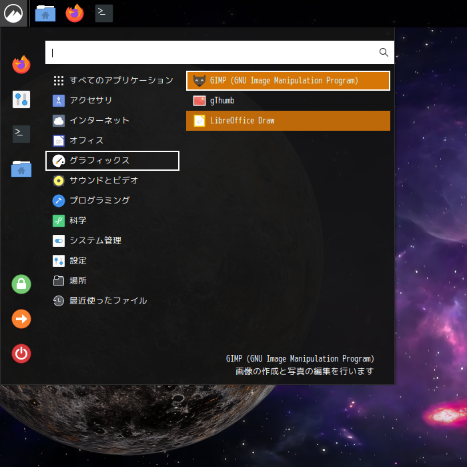The width and height of the screenshot is (467, 467).
Task: Open 最近使ったファイル category
Action: click(x=112, y=301)
